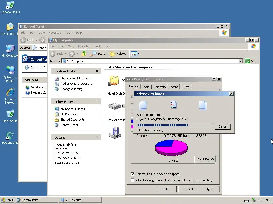Open Recycle Bin (4) shortcut on desktop

pyautogui.click(x=10, y=7)
